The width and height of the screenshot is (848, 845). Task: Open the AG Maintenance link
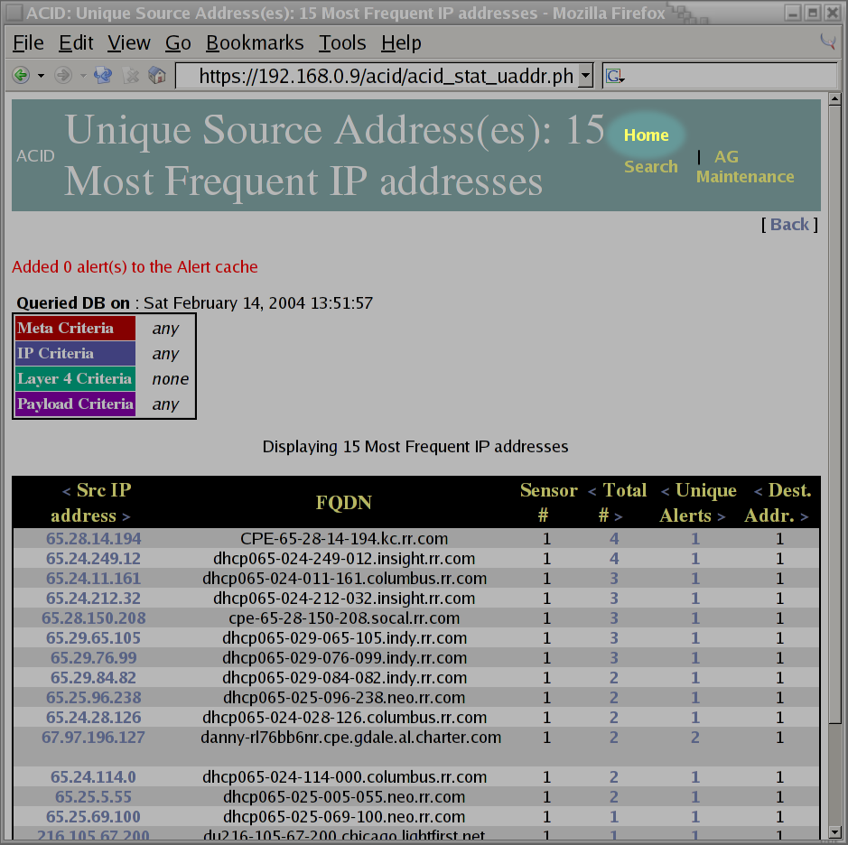pos(744,177)
